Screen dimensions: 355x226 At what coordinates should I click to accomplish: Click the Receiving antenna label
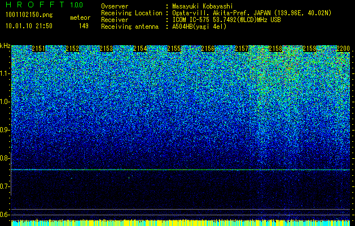[x=130, y=27]
